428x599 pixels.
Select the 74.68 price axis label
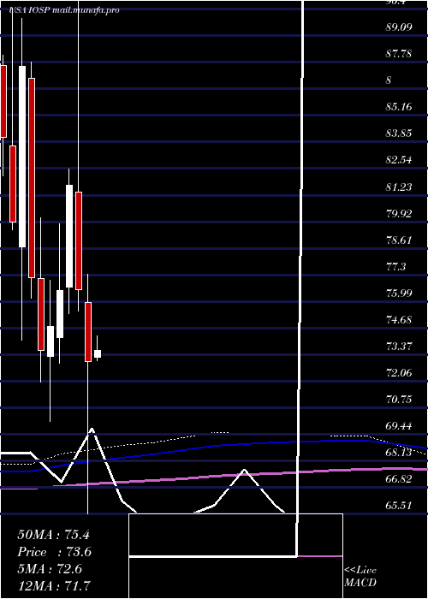click(x=399, y=319)
